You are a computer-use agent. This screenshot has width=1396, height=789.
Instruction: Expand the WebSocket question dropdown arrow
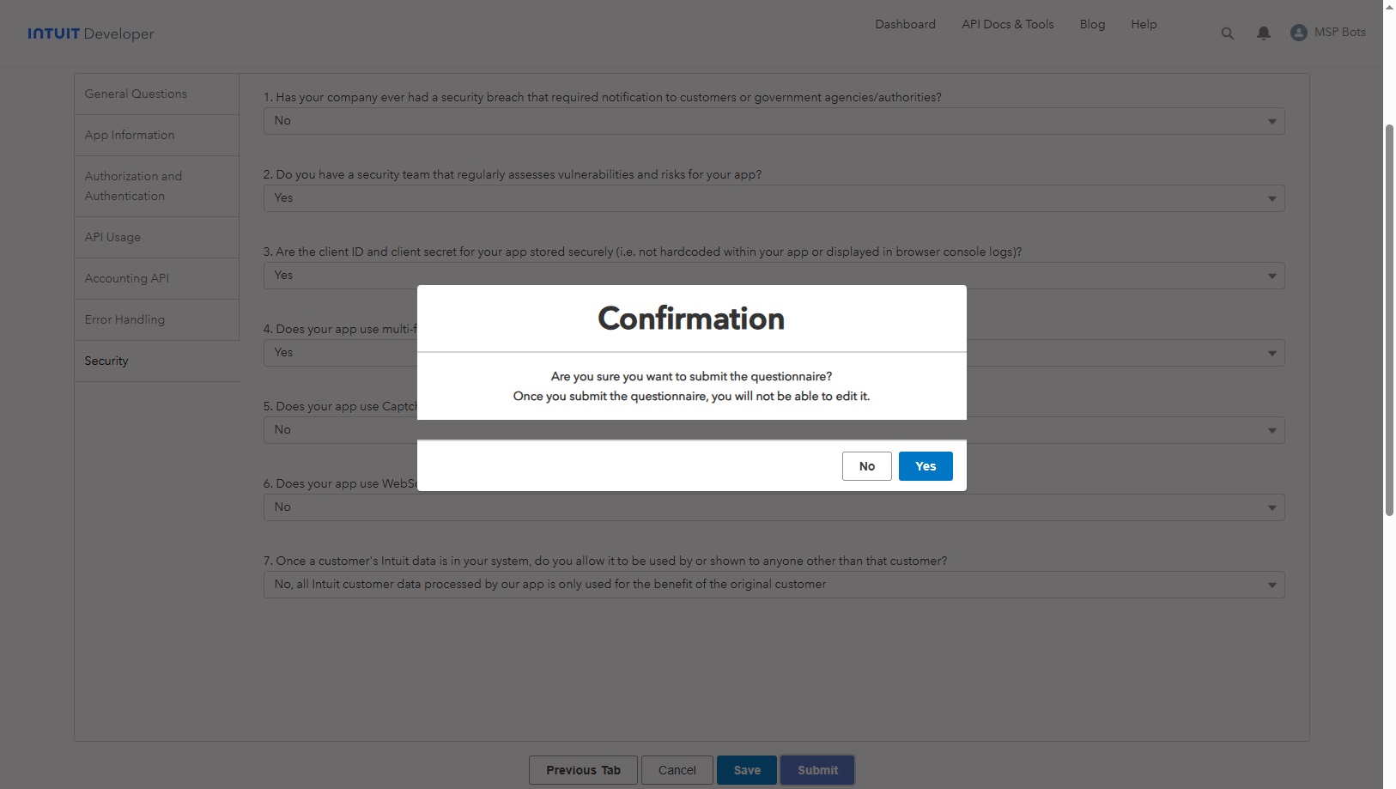pos(1272,507)
